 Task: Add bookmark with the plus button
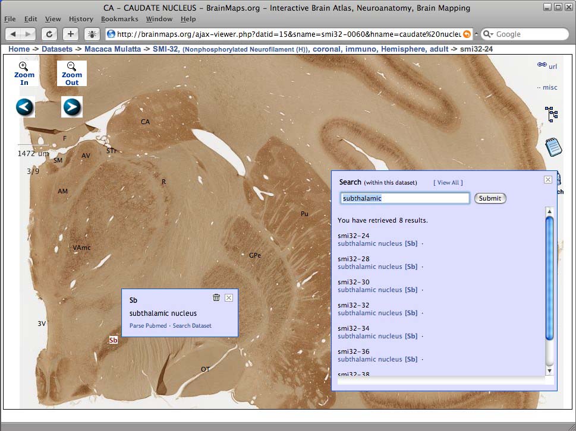(71, 34)
